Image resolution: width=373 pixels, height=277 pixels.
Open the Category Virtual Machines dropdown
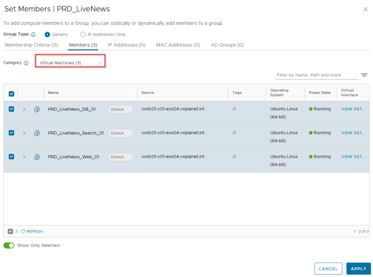coord(71,63)
